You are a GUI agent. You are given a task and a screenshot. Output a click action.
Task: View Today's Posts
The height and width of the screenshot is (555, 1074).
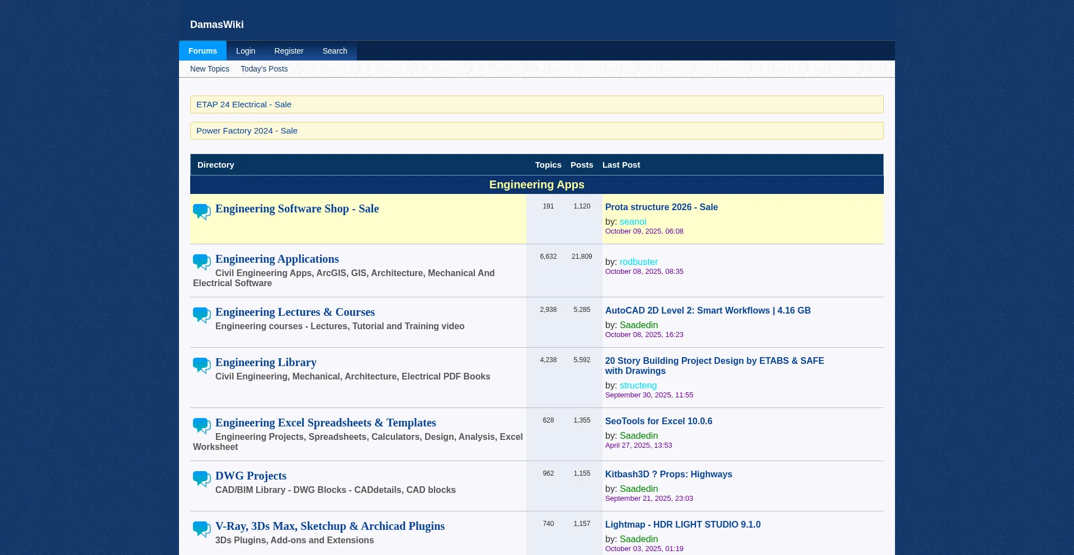click(264, 69)
